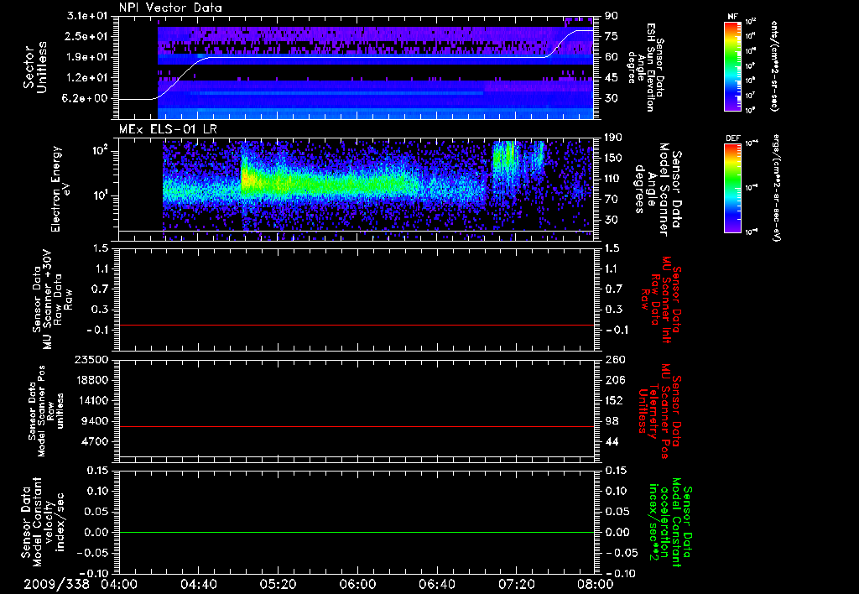859x594 pixels.
Task: Click the 2009/338 date label
Action: [56, 584]
